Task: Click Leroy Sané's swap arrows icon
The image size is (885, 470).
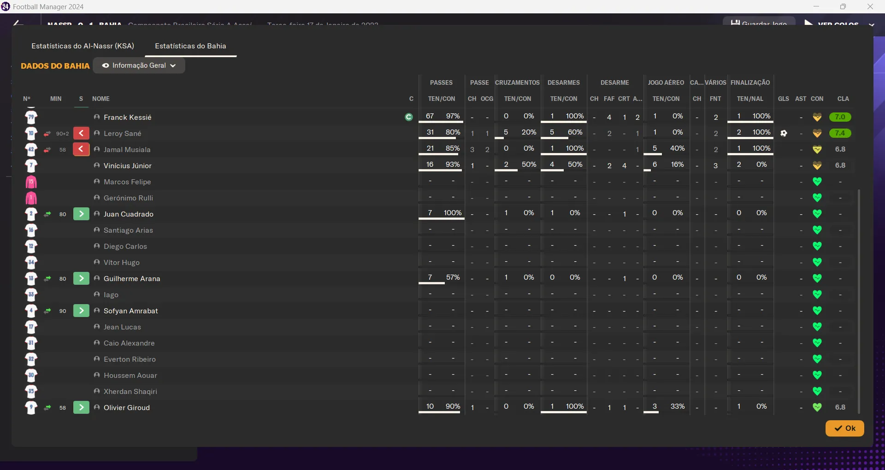Action: (x=47, y=134)
